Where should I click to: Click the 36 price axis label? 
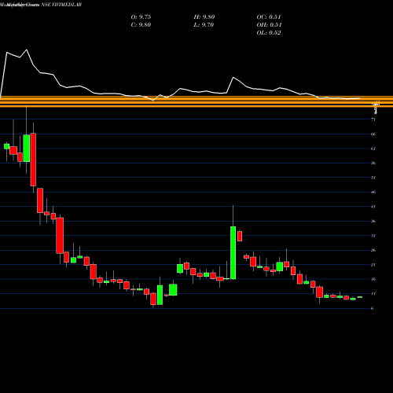[373, 221]
